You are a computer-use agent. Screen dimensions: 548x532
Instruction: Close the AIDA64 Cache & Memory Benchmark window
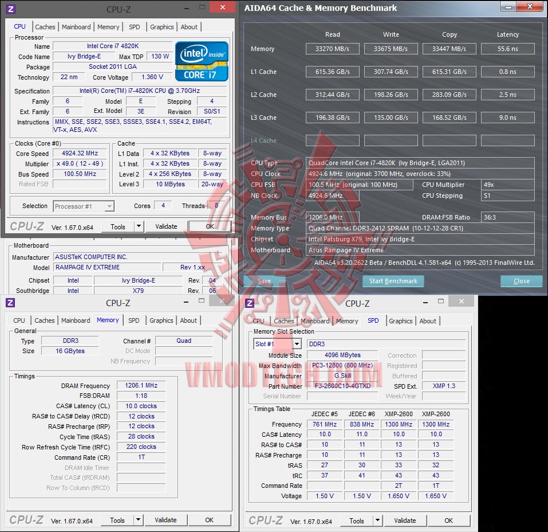530,7
